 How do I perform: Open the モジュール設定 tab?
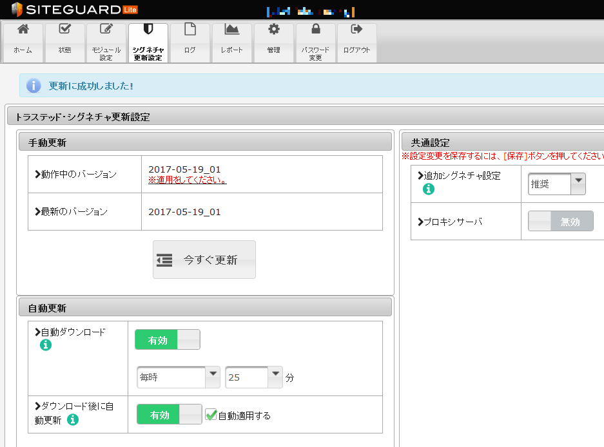106,42
